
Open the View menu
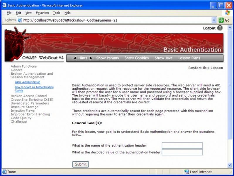tap(28, 13)
